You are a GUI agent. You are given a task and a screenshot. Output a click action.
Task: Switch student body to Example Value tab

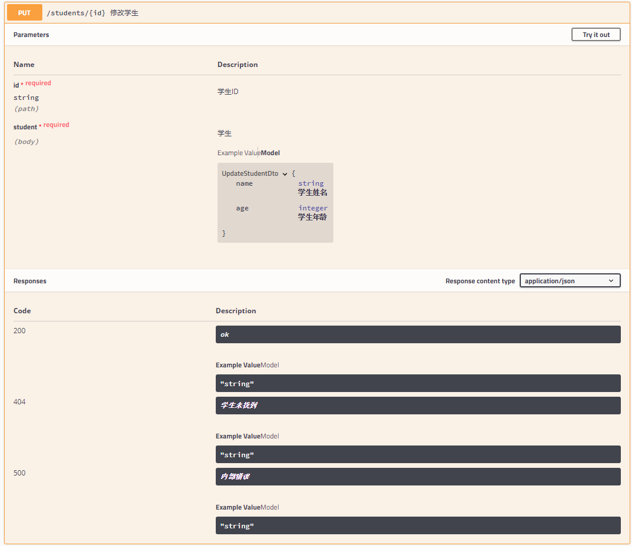coord(239,153)
